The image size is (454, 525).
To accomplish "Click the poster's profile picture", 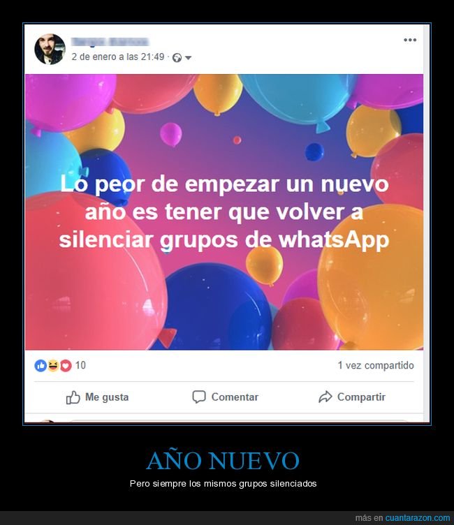I will 50,49.
